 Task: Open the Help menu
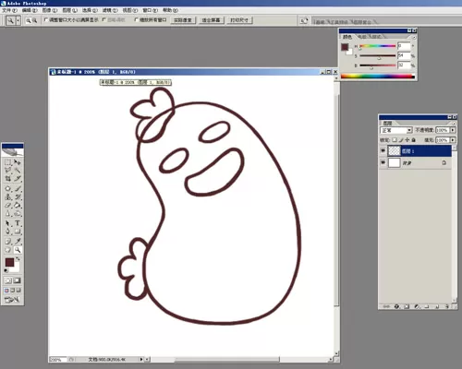170,10
